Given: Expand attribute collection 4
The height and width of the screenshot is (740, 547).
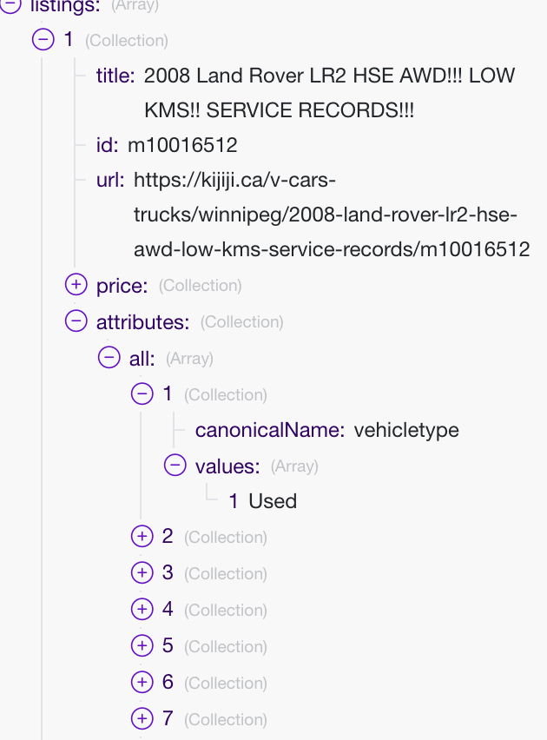Looking at the screenshot, I should coord(142,610).
